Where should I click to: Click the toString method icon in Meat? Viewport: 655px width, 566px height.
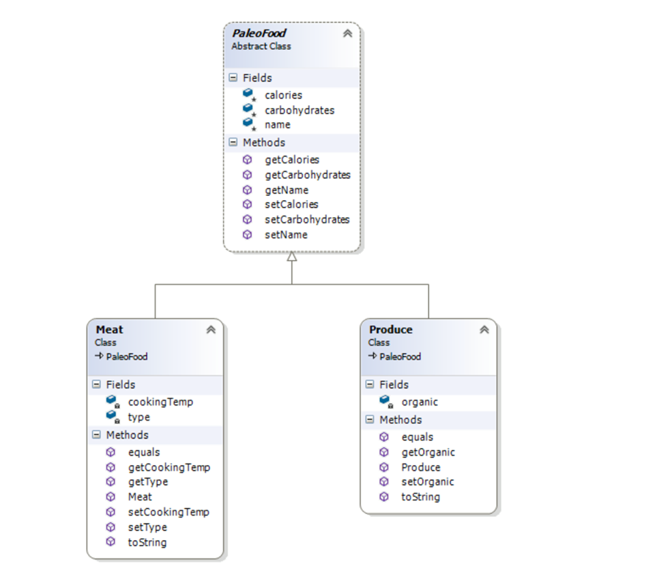tap(111, 541)
